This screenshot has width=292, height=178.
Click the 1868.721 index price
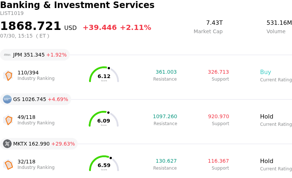click(31, 26)
